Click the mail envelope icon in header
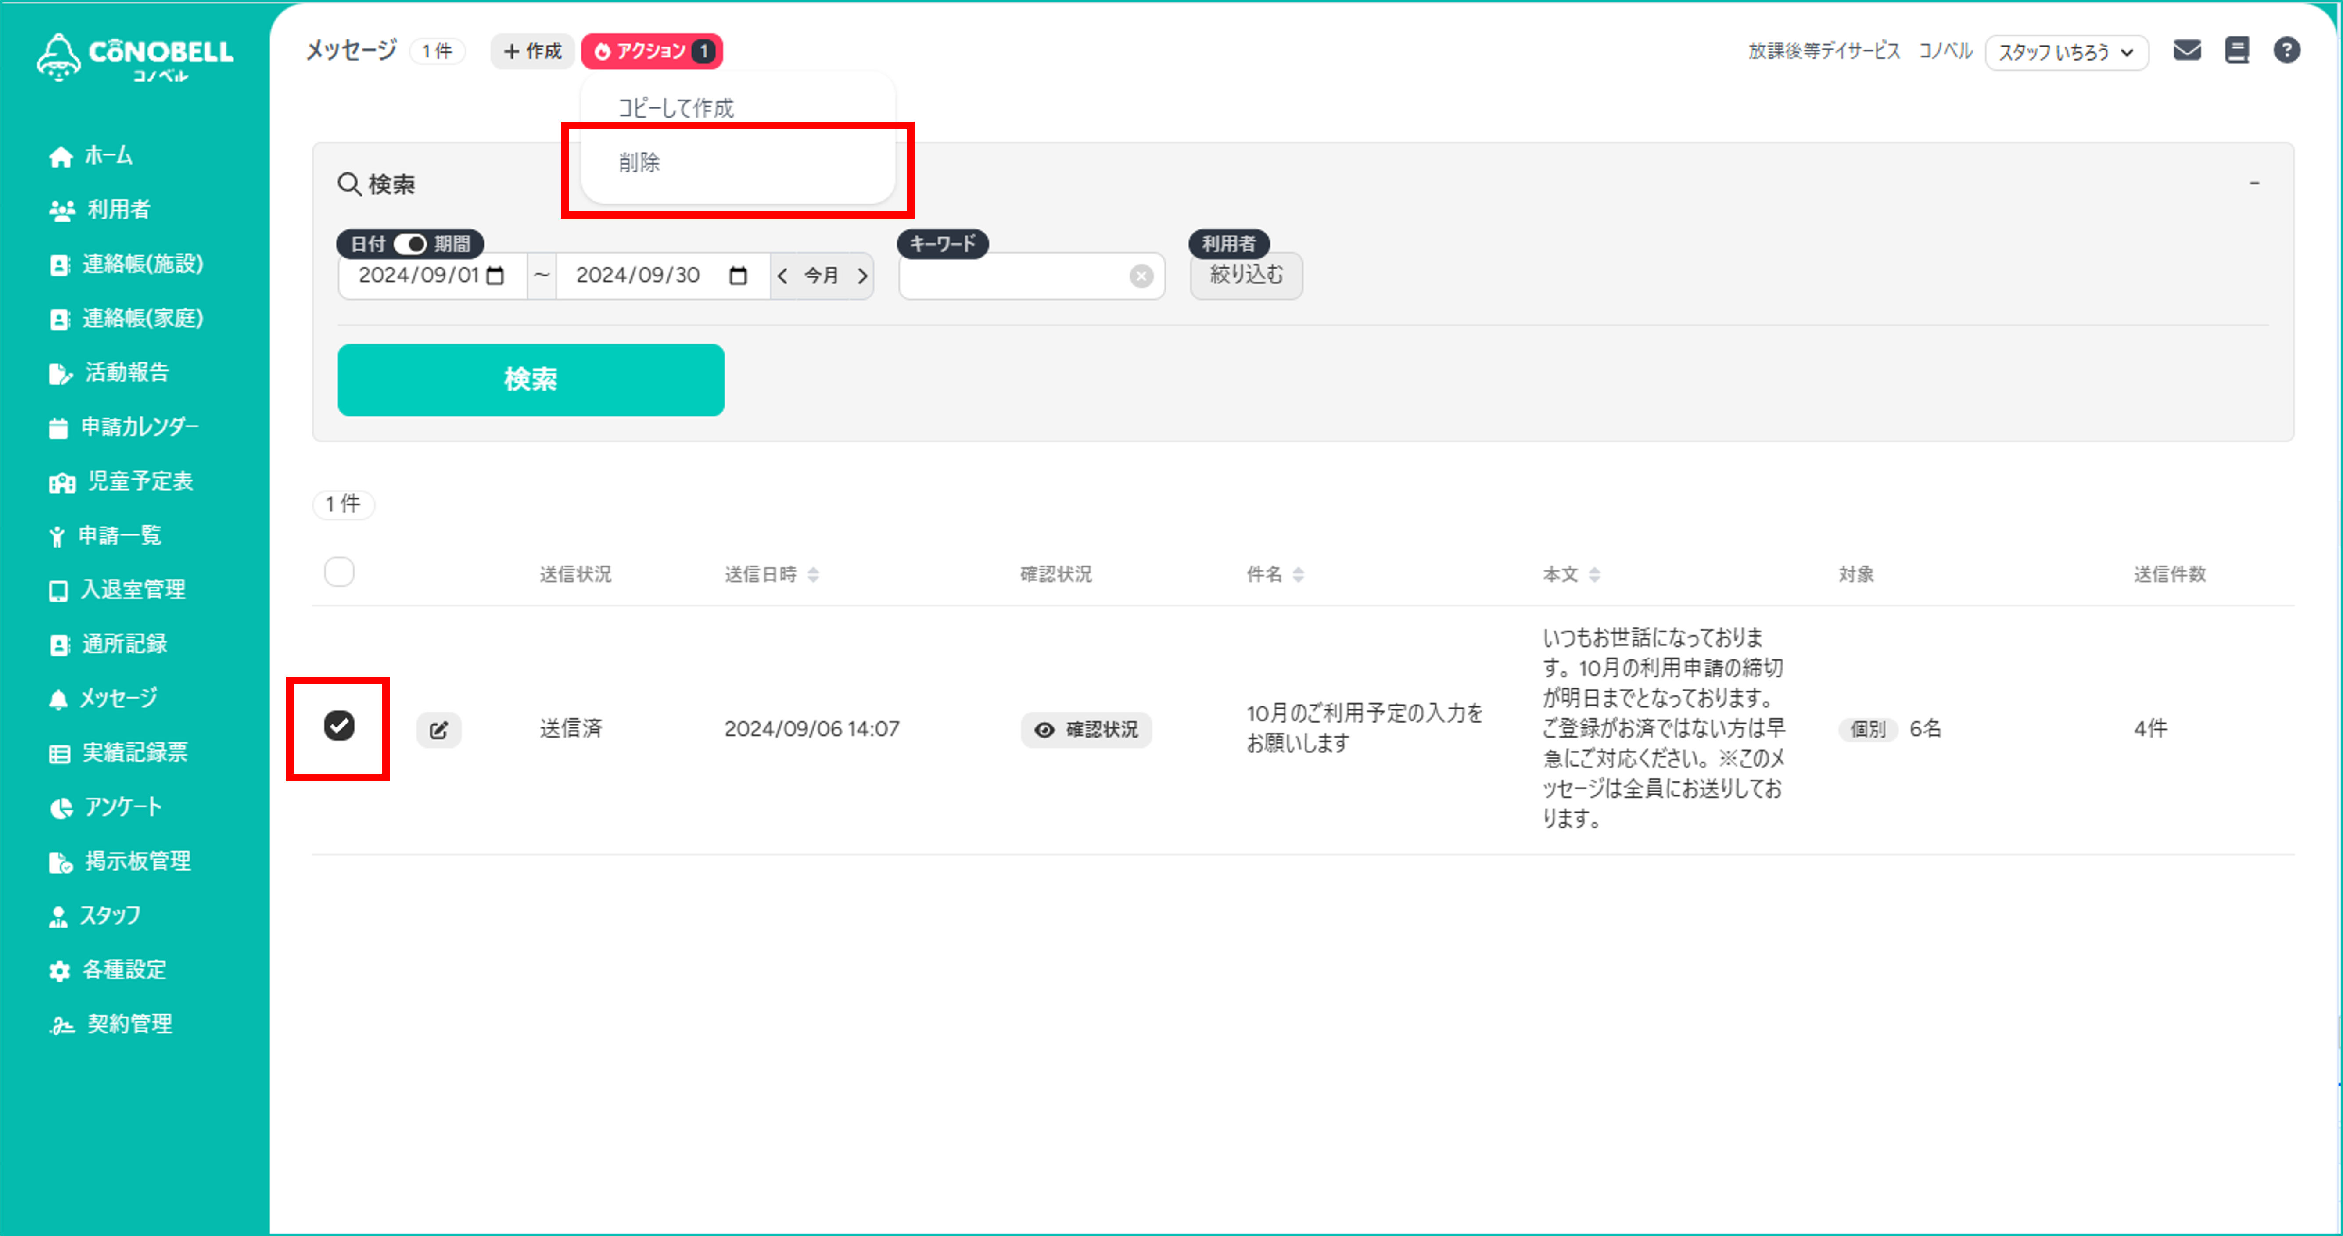This screenshot has width=2343, height=1236. 2187,50
